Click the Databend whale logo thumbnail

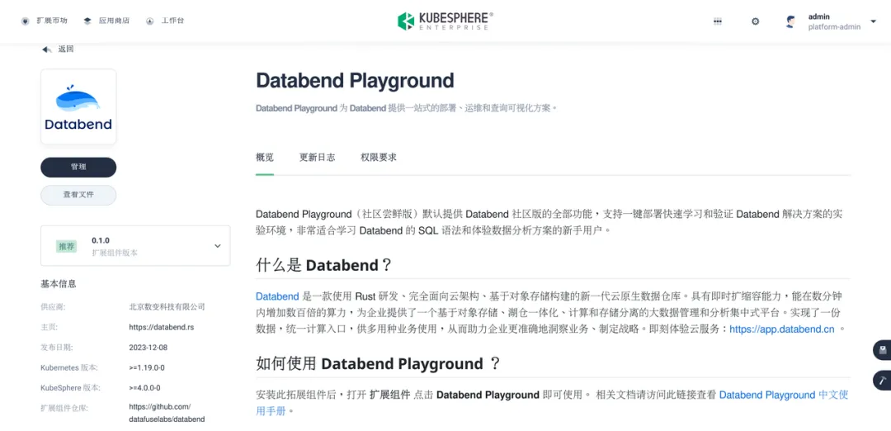[x=78, y=107]
